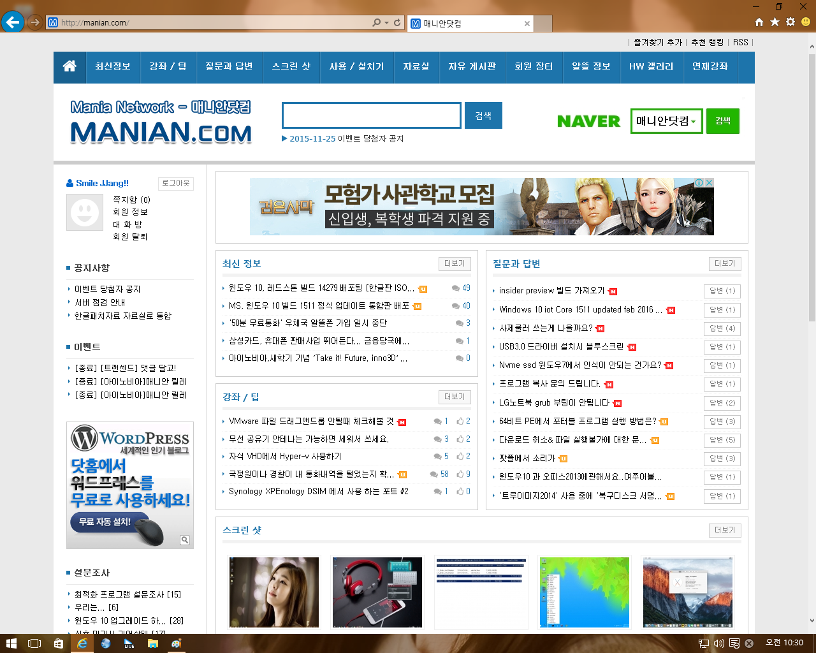This screenshot has height=653, width=816.
Task: Open the woman portrait screenshot thumbnail
Action: (274, 592)
